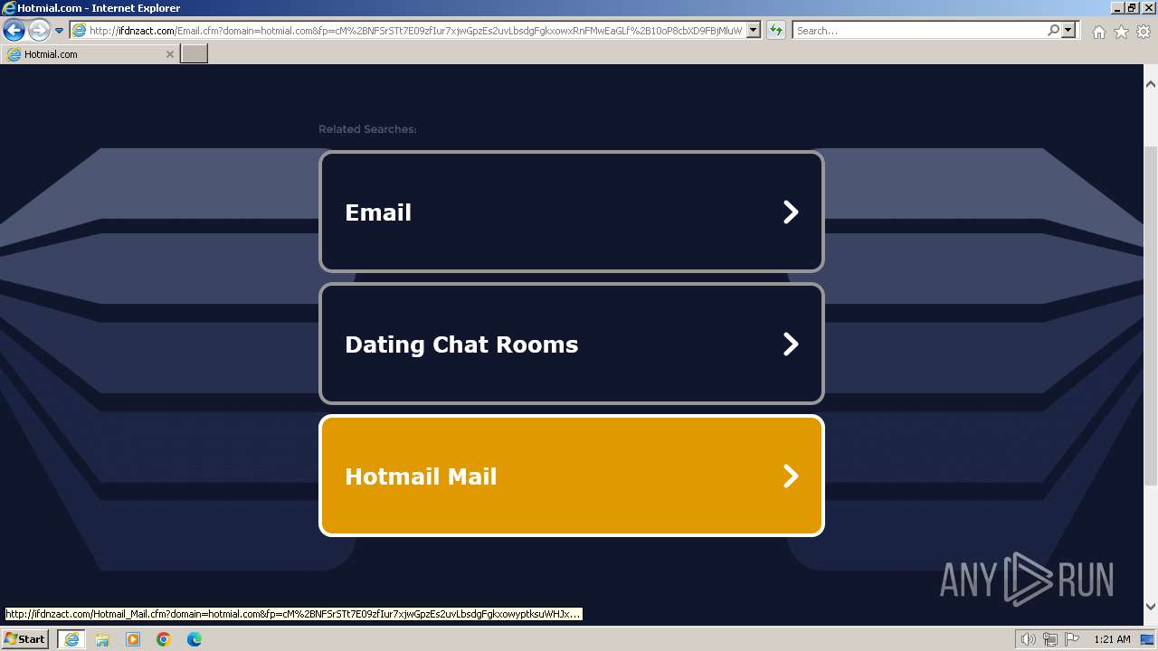
Task: Click the ifdnzact.com address bar URL
Action: pos(416,31)
